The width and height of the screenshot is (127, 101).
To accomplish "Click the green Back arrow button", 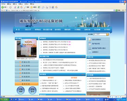I will (x=2, y=7).
